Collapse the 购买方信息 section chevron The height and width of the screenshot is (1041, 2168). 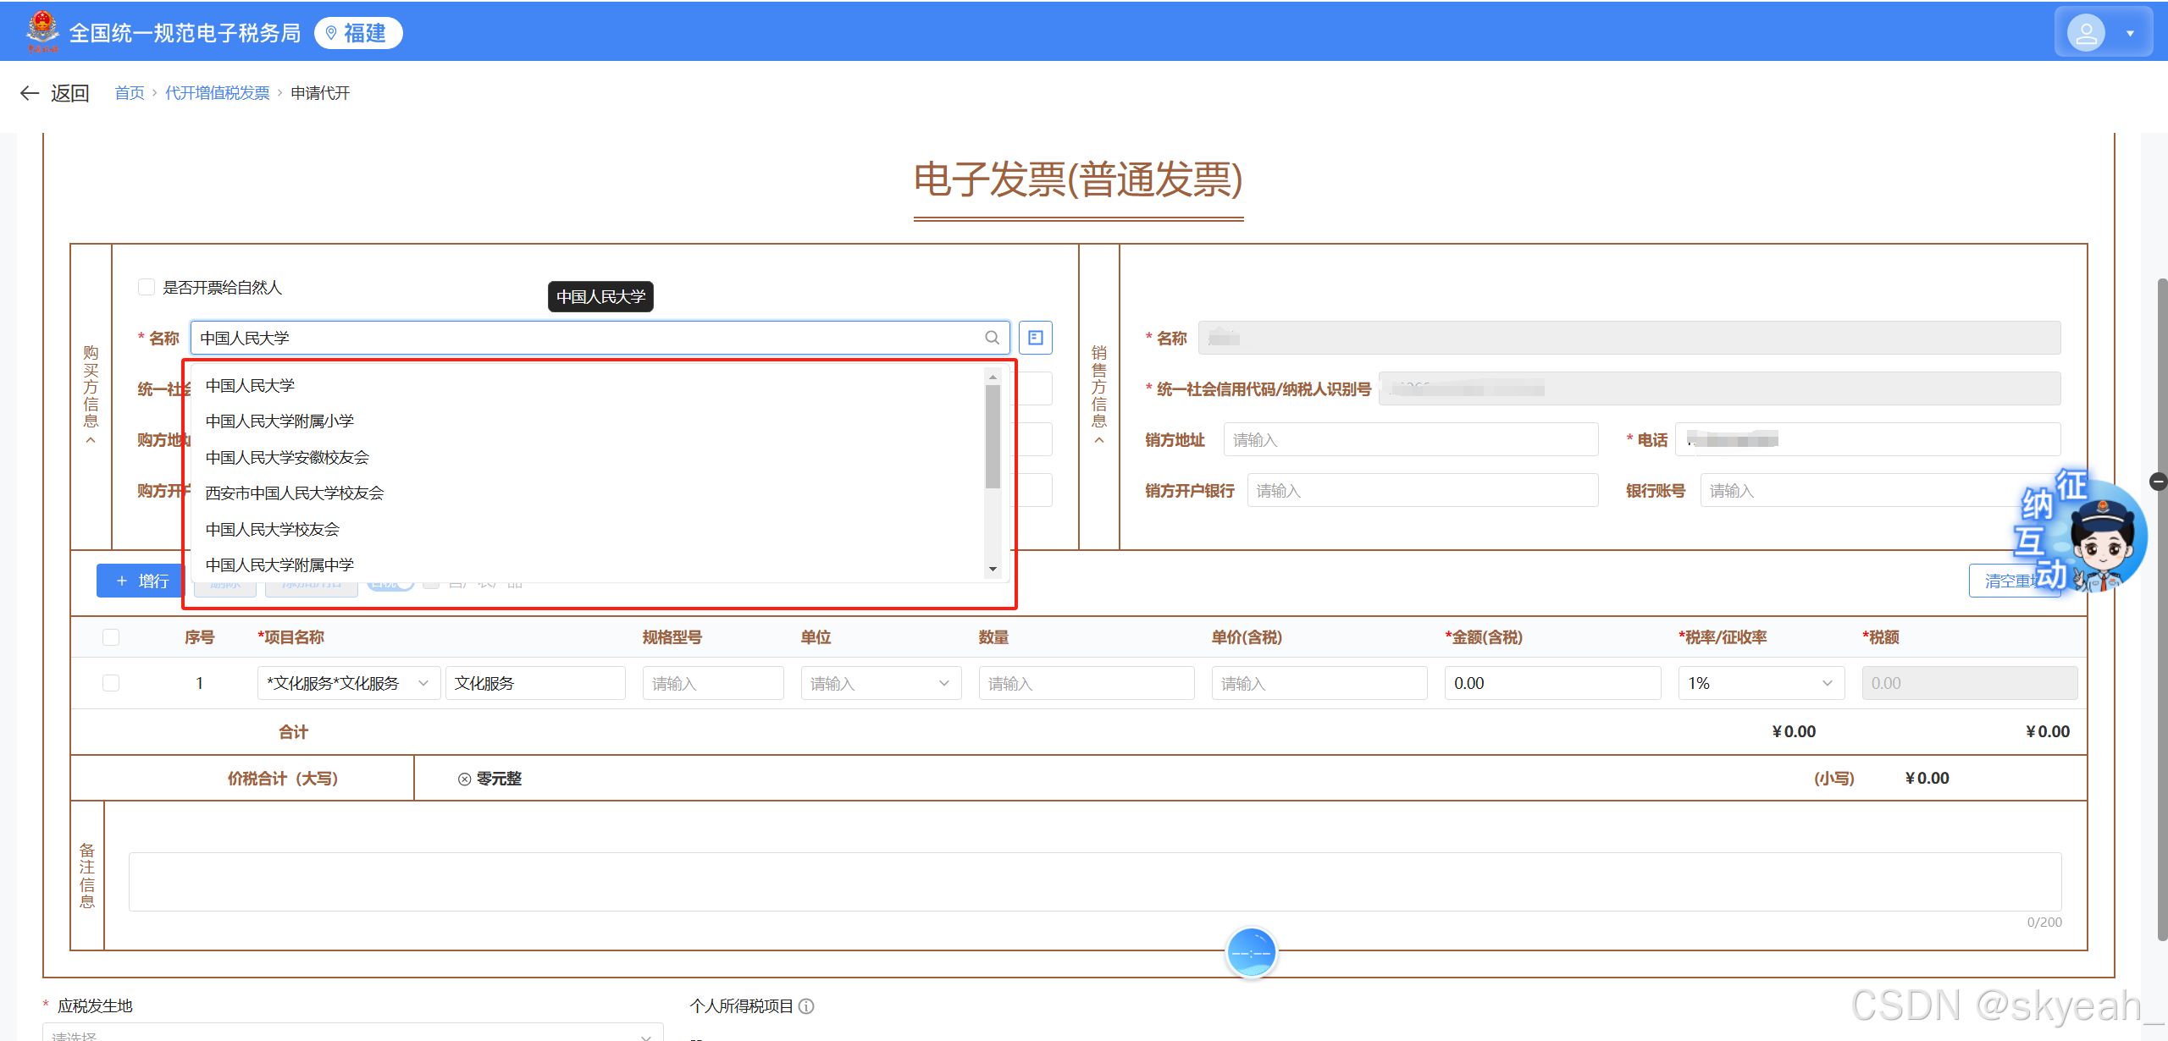pos(91,440)
